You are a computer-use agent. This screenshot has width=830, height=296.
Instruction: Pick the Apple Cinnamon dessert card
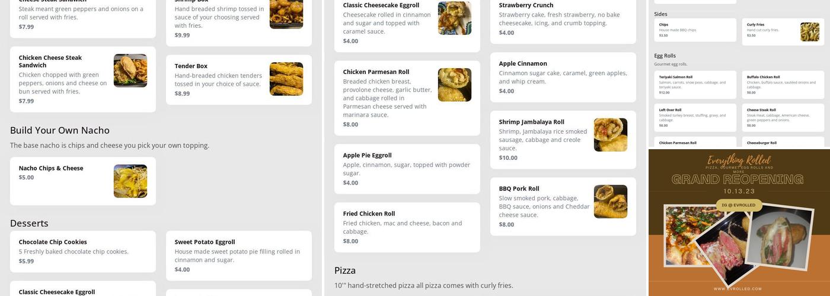(x=563, y=77)
